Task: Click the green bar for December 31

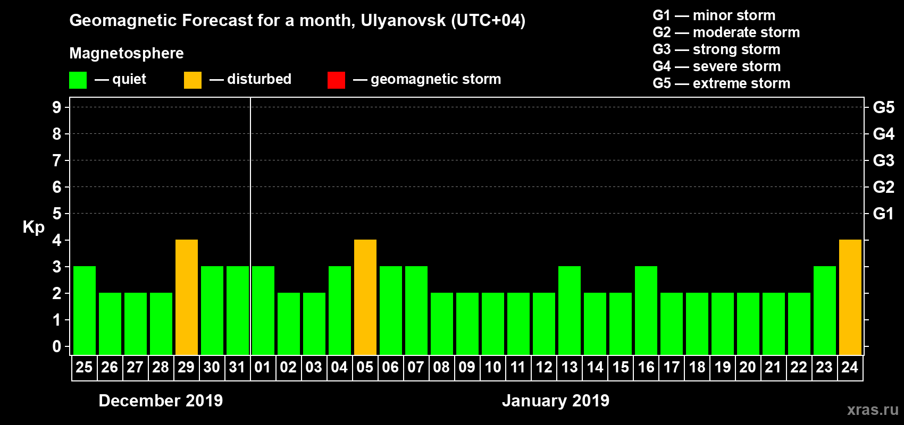Action: pos(238,310)
